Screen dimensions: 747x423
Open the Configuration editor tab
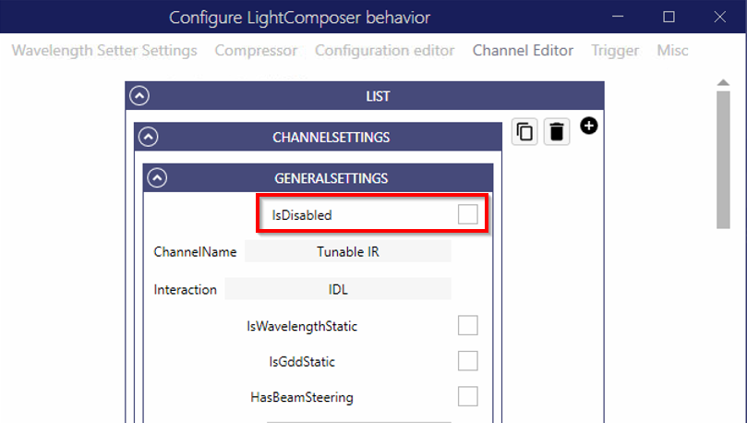384,51
